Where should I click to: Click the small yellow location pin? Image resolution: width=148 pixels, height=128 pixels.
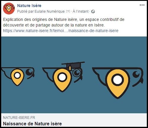tap(17, 77)
